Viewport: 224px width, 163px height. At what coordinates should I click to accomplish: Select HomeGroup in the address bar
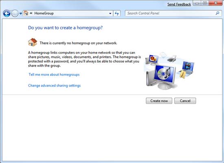pyautogui.click(x=44, y=13)
